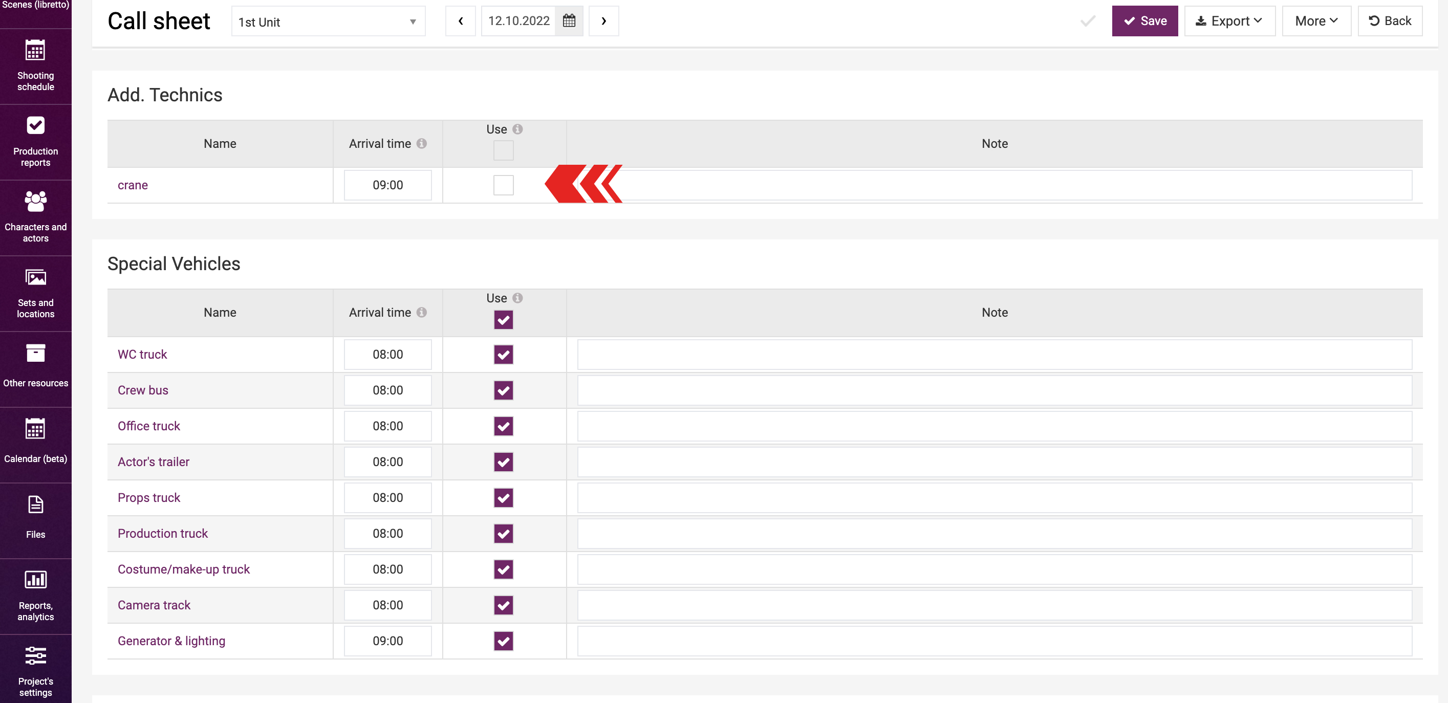Edit Production truck arrival time field
The image size is (1448, 703).
(x=388, y=534)
